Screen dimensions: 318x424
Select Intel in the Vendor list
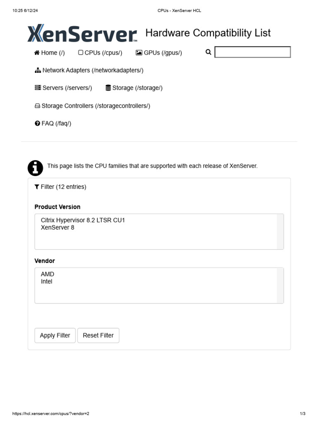47,282
